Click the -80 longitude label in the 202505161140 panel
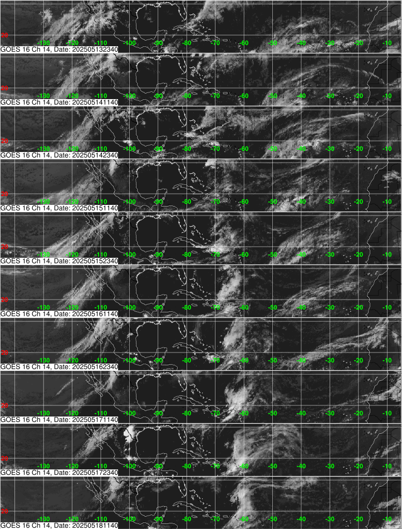The height and width of the screenshot is (529, 402). coord(186,308)
